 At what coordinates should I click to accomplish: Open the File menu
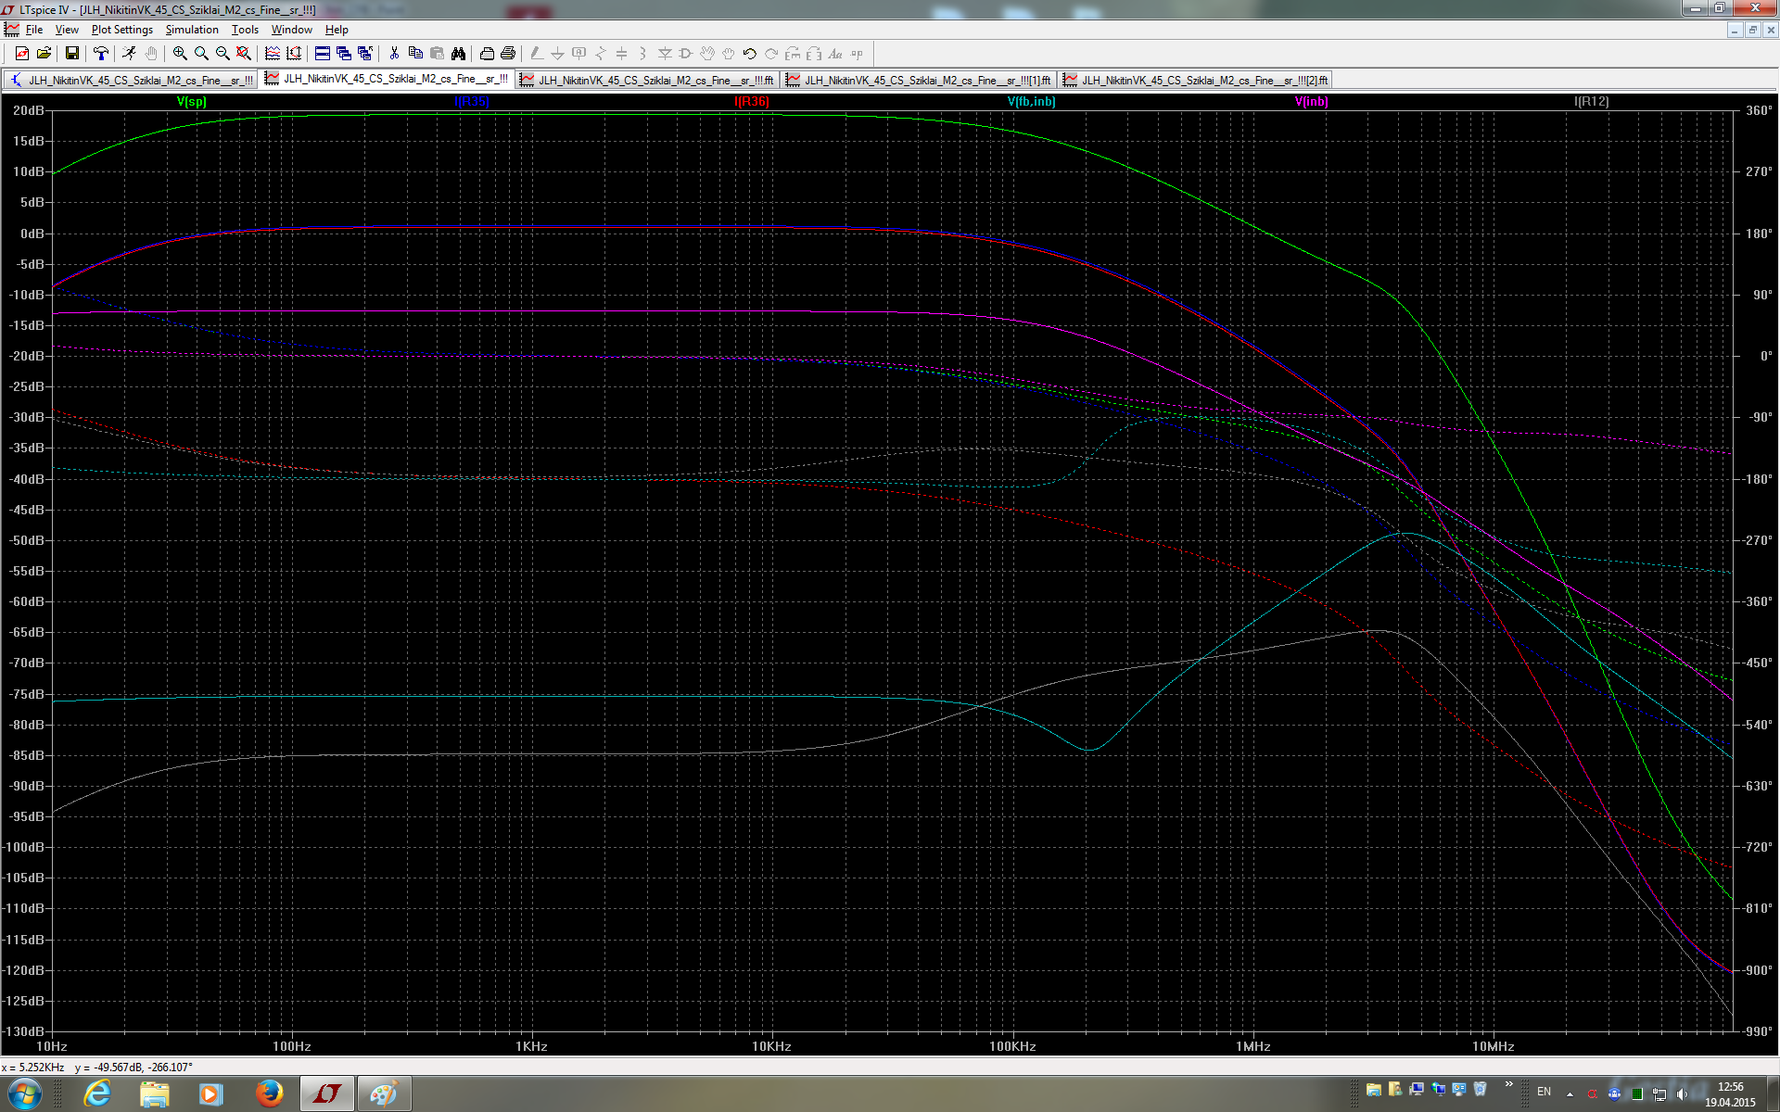[34, 30]
